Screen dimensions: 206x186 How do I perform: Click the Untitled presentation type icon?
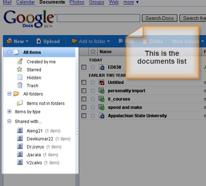point(101,82)
